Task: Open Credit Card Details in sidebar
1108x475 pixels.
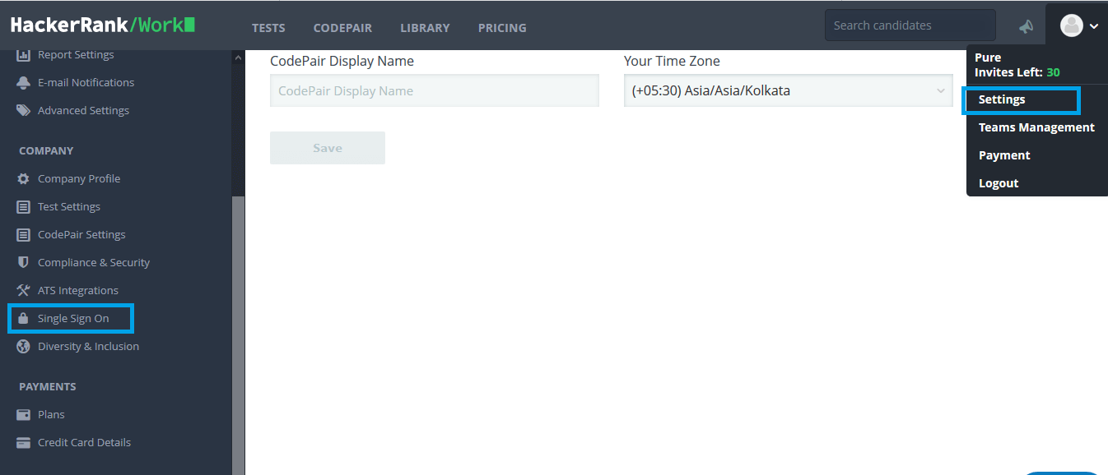Action: 84,443
